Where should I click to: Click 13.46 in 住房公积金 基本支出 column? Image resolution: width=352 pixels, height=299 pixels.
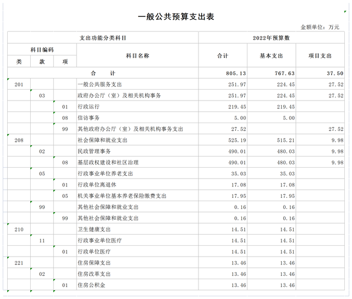pyautogui.click(x=287, y=285)
